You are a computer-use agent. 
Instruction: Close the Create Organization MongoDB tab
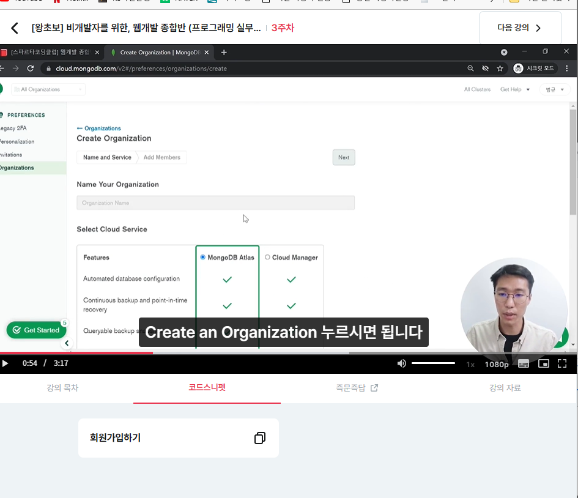coord(207,53)
